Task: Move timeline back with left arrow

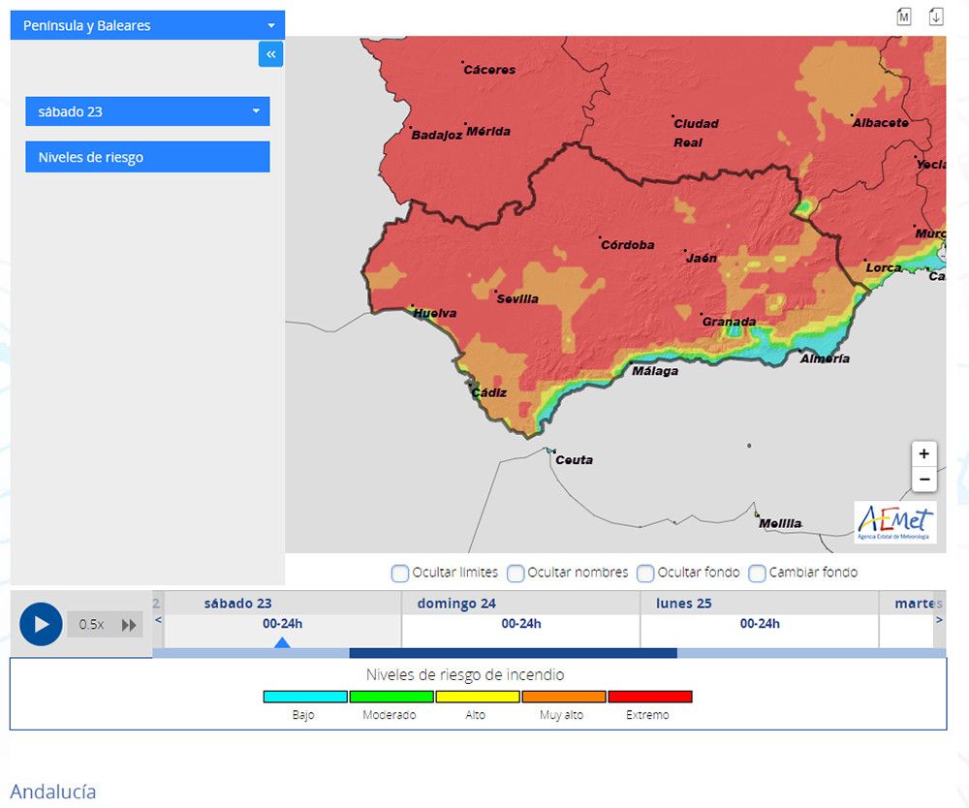Action: pyautogui.click(x=158, y=620)
